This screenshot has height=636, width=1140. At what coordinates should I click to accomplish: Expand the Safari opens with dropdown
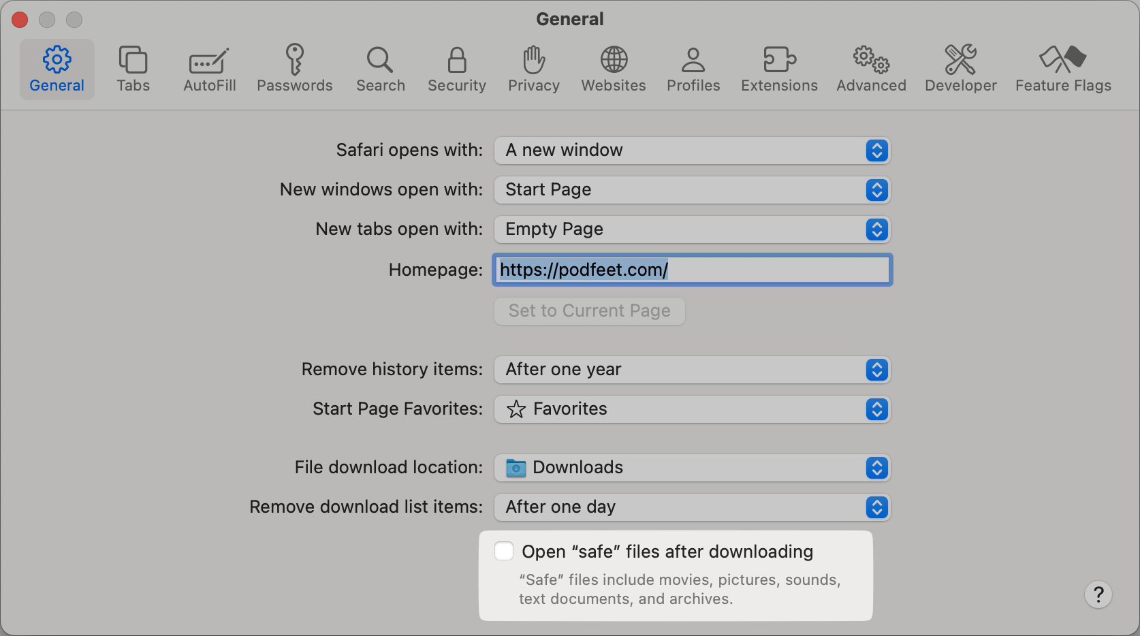692,150
